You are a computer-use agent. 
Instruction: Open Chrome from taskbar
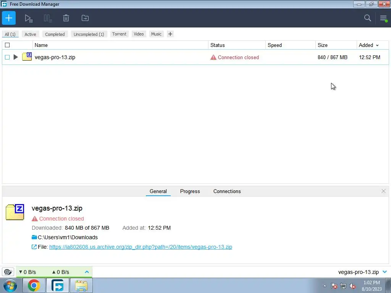[x=34, y=285]
